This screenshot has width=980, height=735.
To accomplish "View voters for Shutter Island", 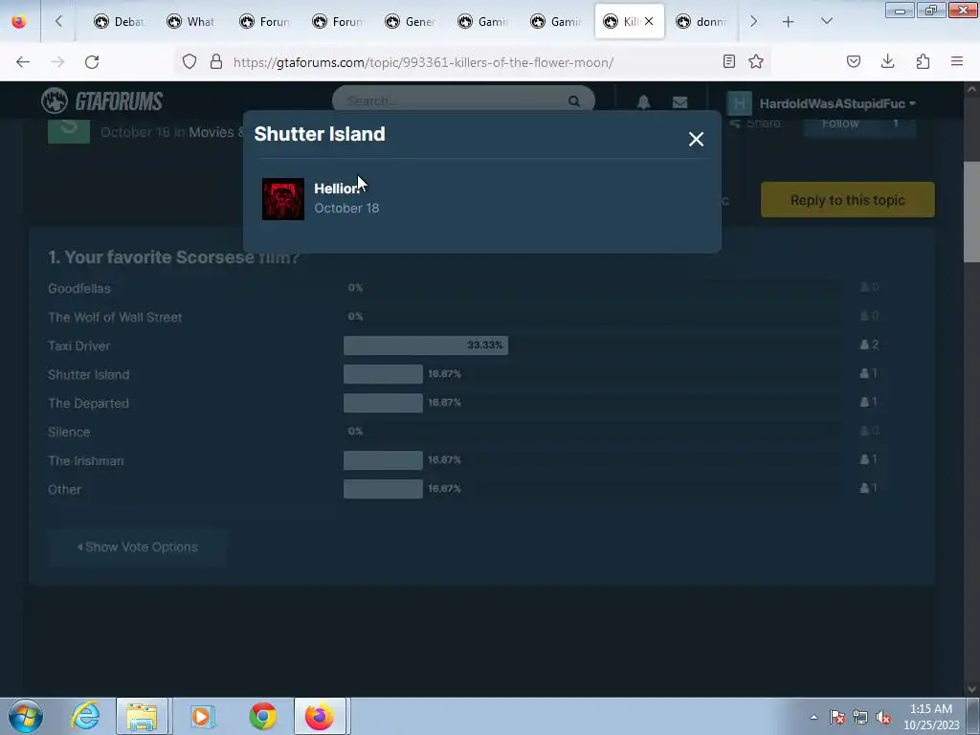I will point(869,373).
